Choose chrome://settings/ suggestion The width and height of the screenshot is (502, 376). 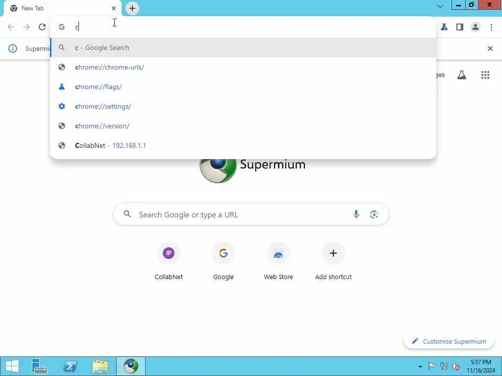(x=243, y=106)
